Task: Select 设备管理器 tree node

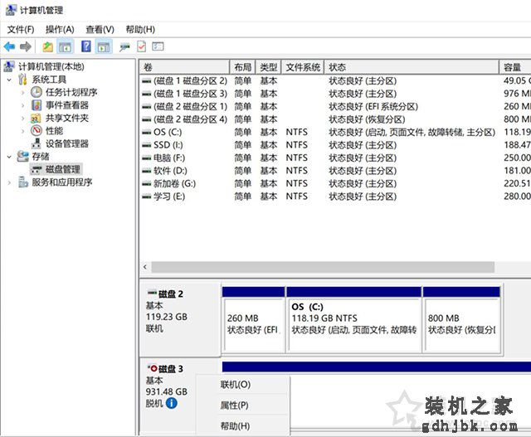Action: 66,143
